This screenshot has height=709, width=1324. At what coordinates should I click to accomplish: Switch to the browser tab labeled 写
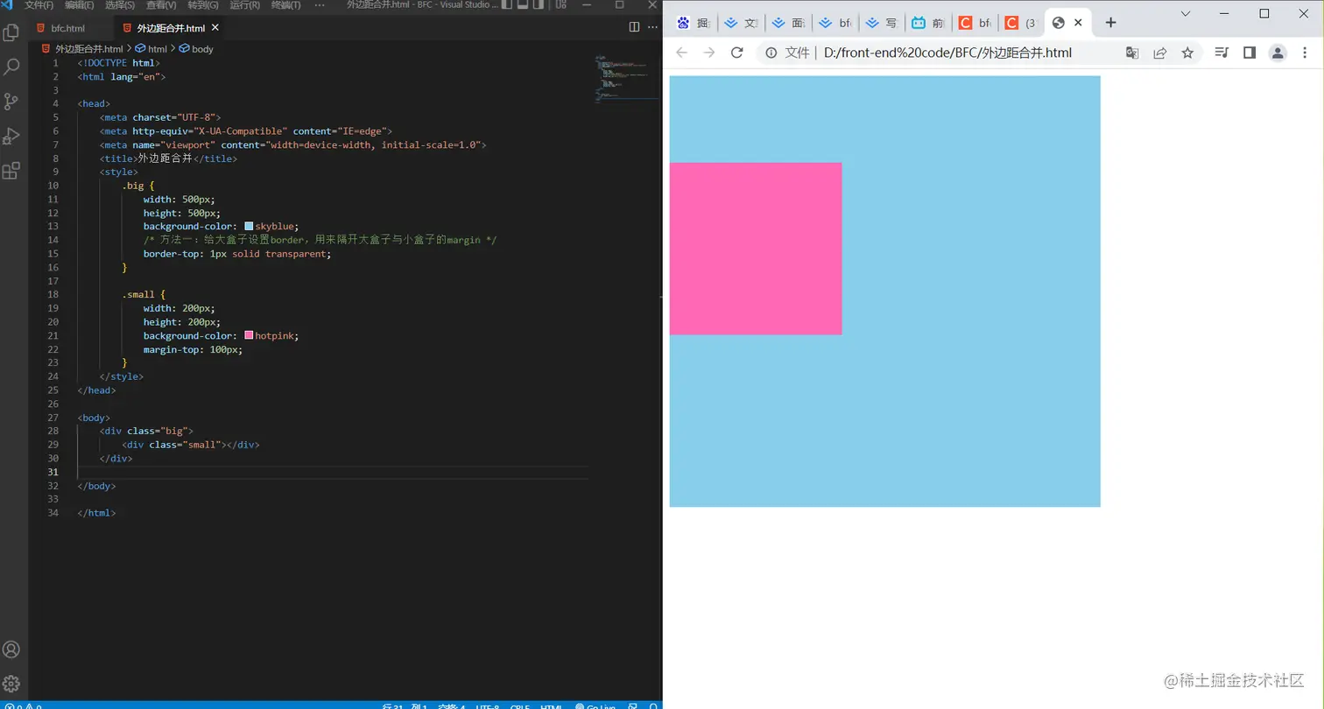point(881,23)
